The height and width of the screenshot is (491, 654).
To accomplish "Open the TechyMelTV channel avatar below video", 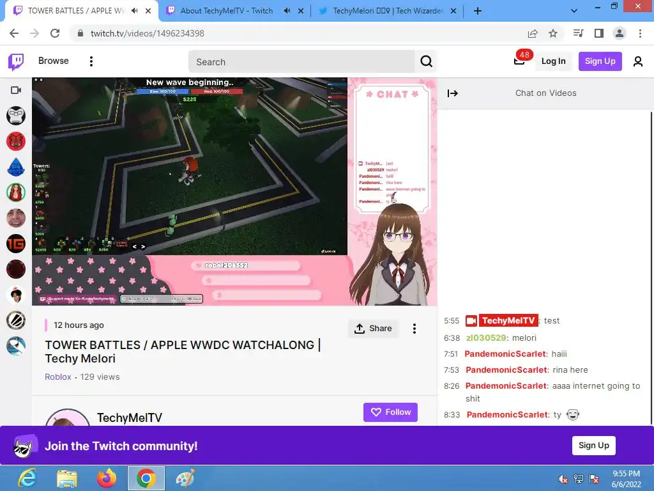I will 67,417.
